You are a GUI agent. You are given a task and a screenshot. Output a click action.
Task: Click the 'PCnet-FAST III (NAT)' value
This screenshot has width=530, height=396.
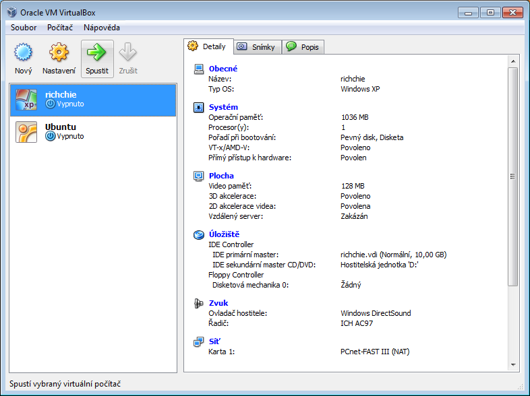click(375, 352)
